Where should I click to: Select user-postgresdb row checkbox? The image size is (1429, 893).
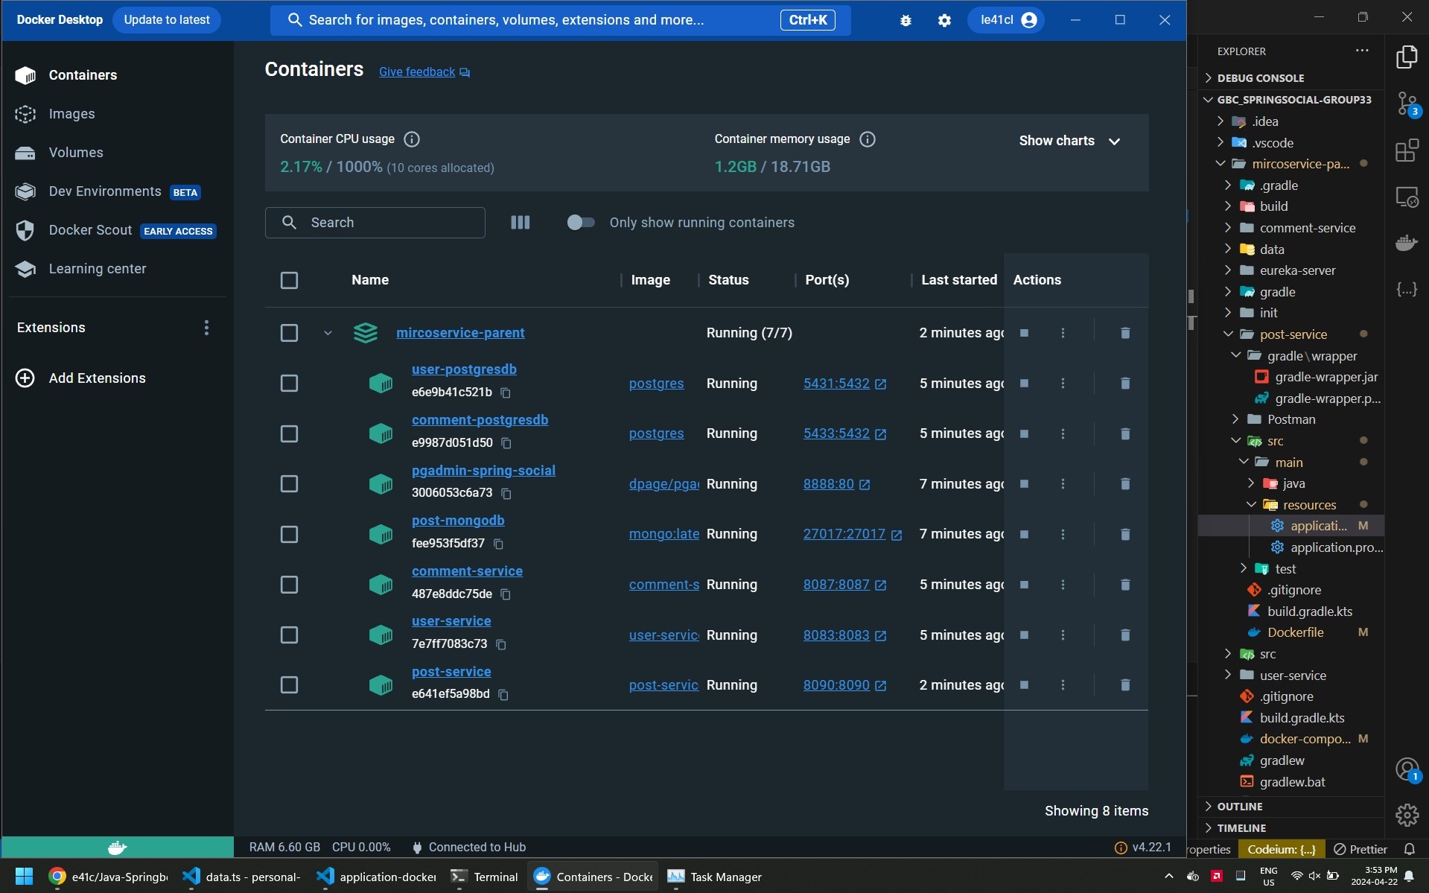289,383
